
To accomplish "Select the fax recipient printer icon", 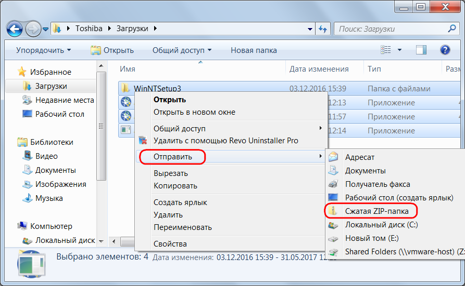I will [x=334, y=184].
